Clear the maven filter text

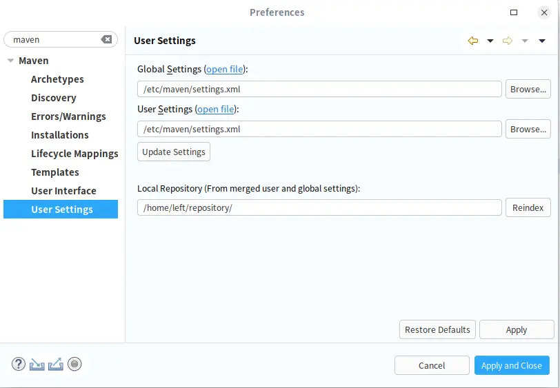106,39
